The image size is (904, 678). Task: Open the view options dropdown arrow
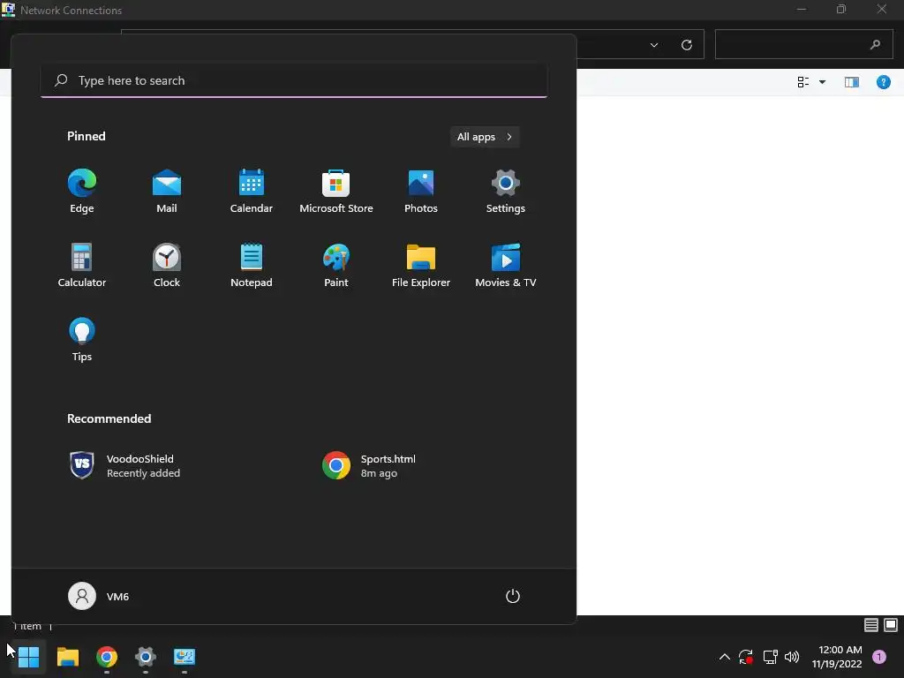(822, 82)
